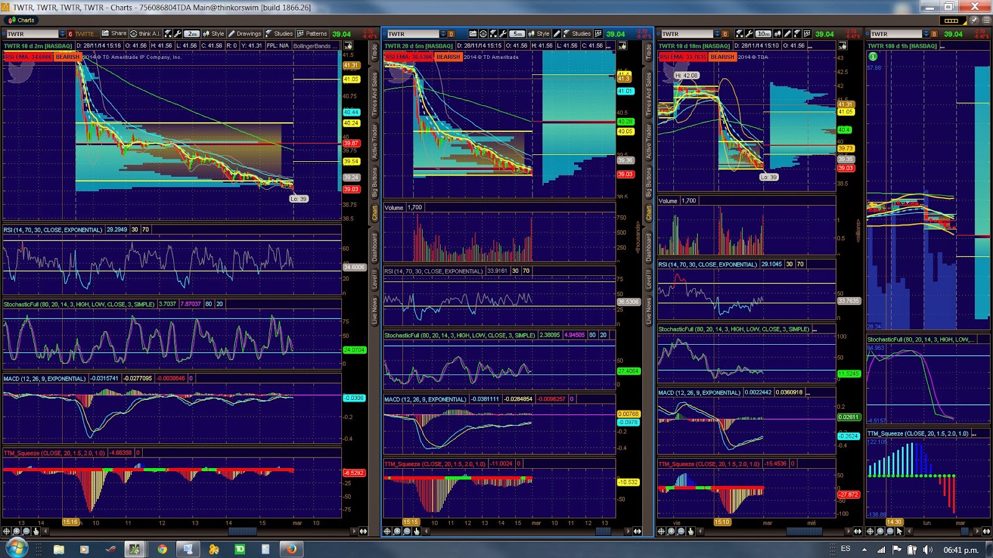Open Live News side tab beside first chart

pos(374,311)
